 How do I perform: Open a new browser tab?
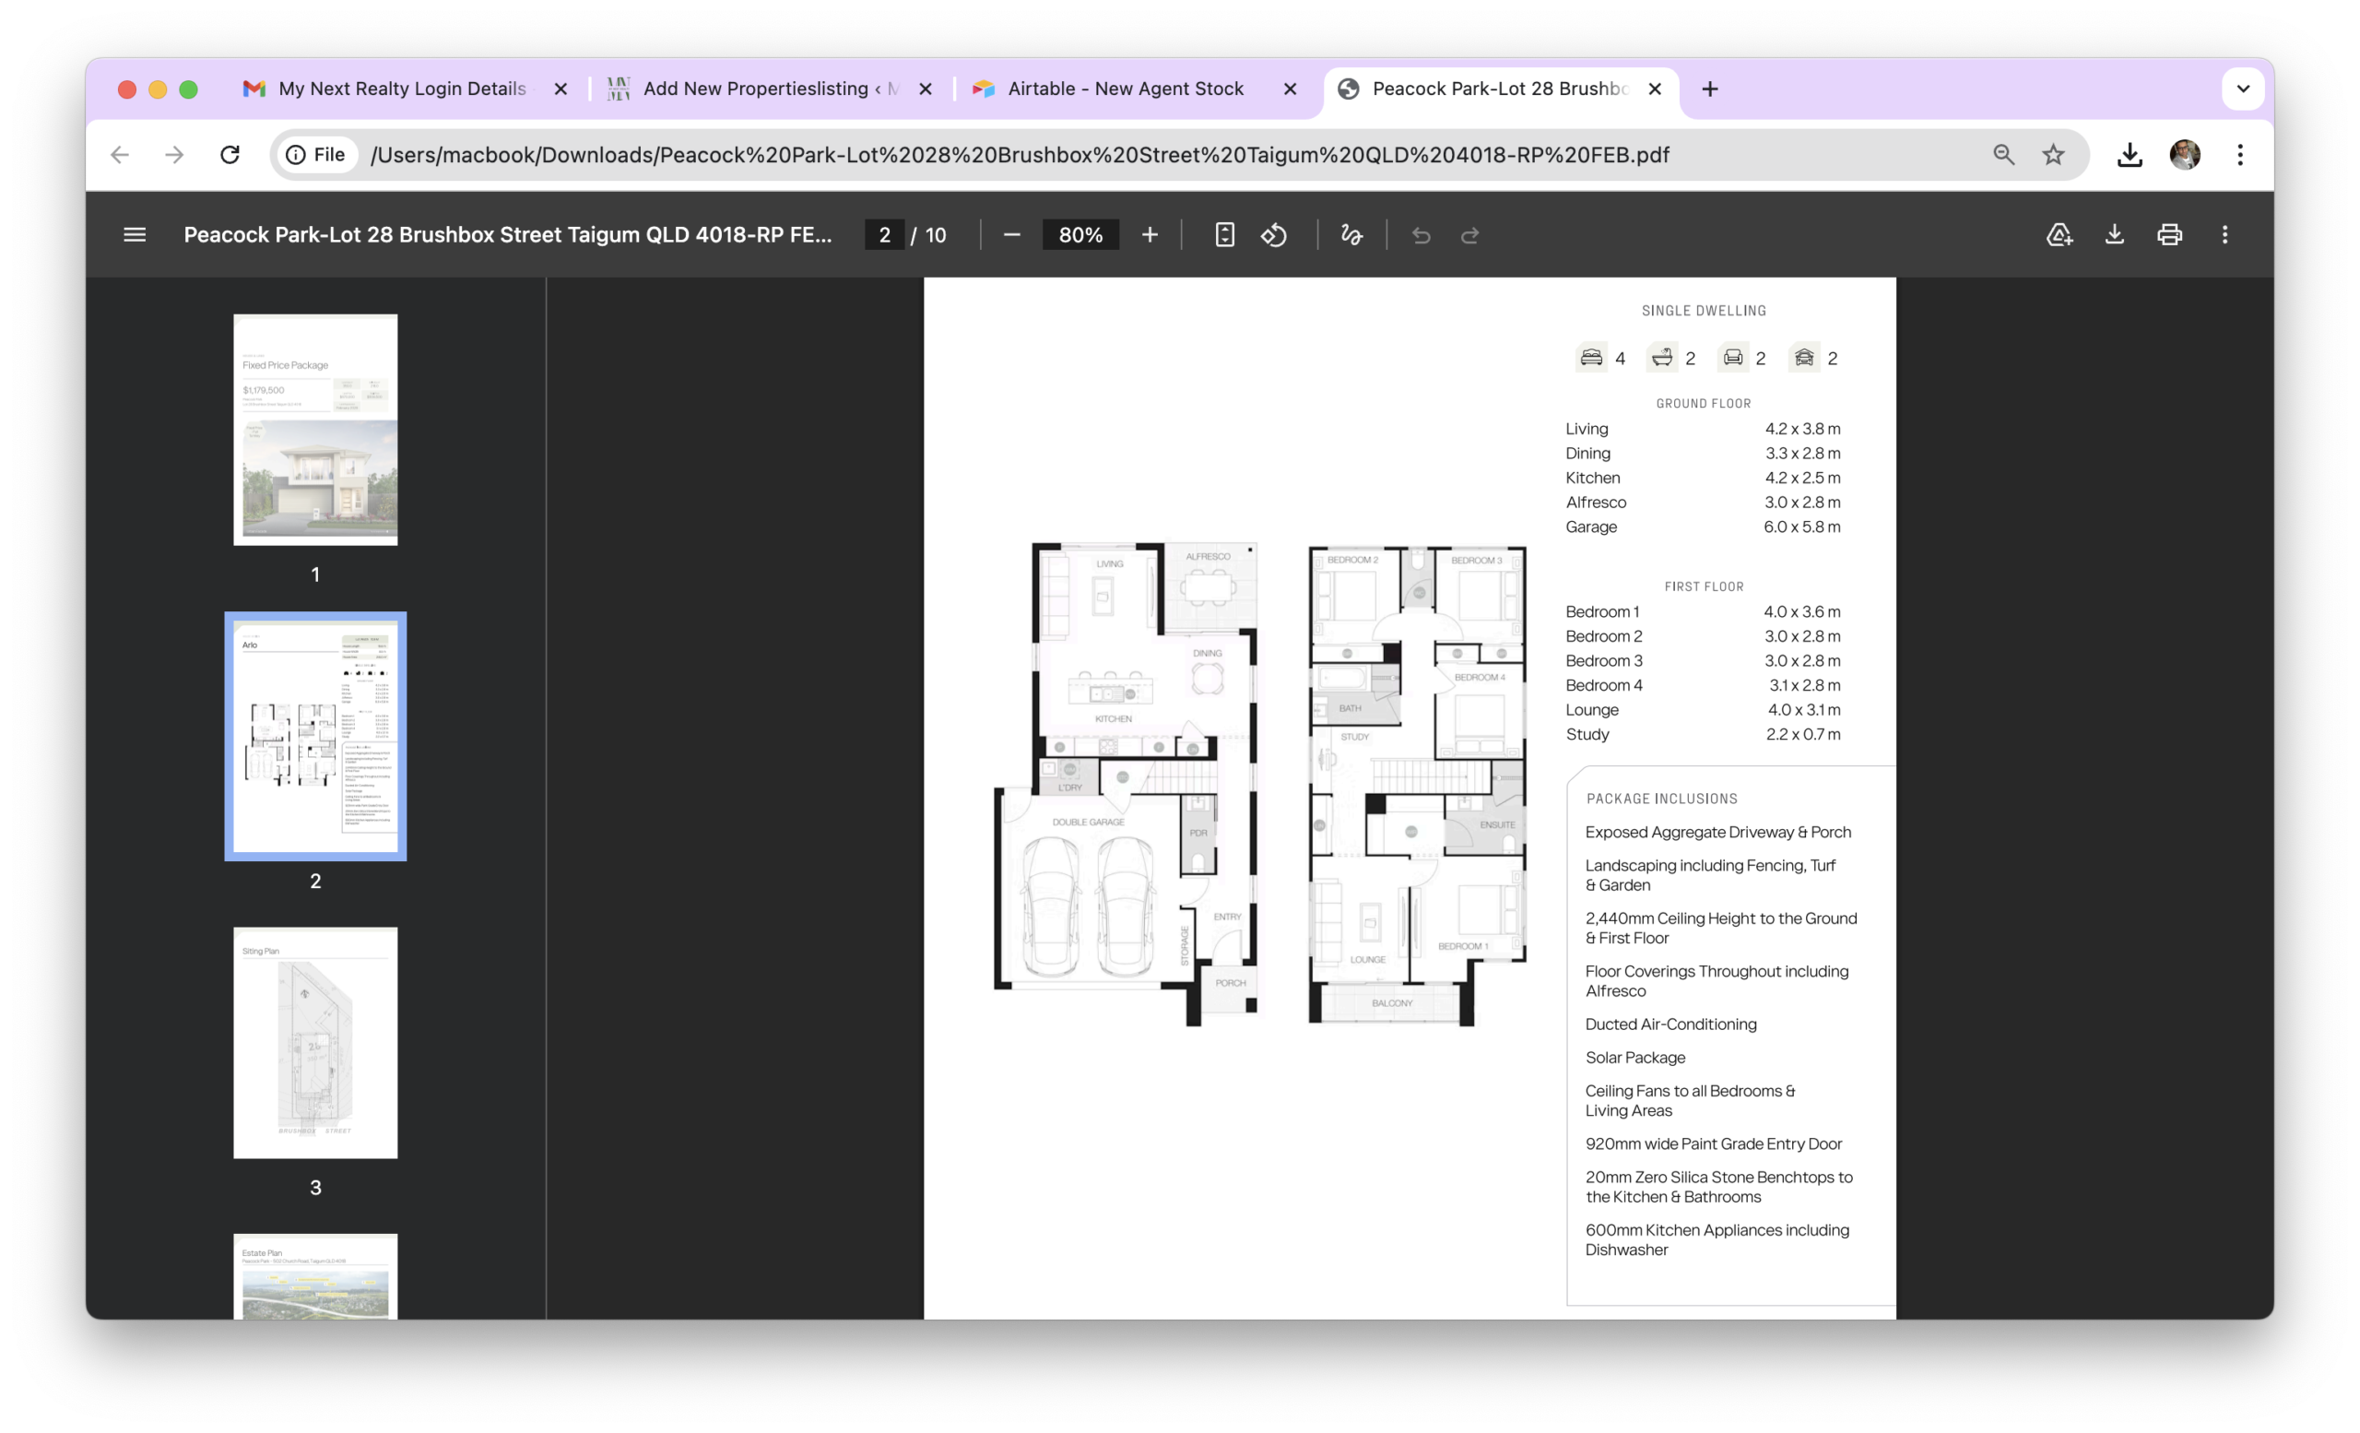pos(1710,89)
